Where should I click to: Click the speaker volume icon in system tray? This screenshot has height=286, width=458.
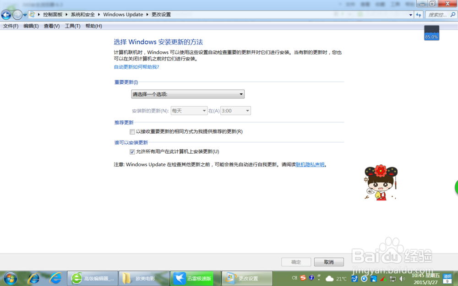pyautogui.click(x=402, y=278)
